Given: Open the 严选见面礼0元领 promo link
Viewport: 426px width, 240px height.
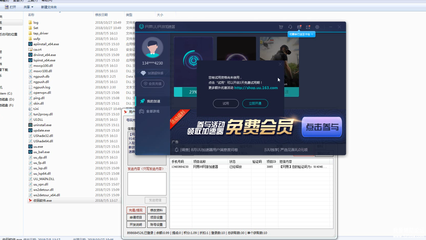Looking at the screenshot, I should [286, 150].
